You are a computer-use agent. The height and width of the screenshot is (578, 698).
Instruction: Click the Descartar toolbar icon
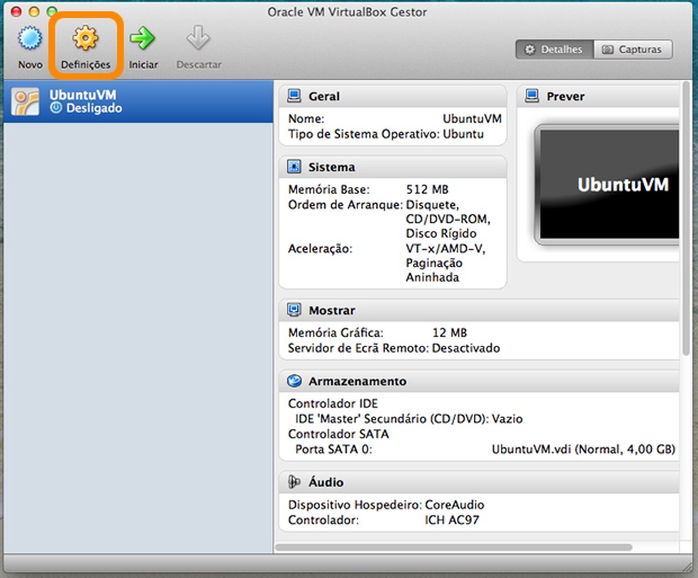tap(198, 43)
